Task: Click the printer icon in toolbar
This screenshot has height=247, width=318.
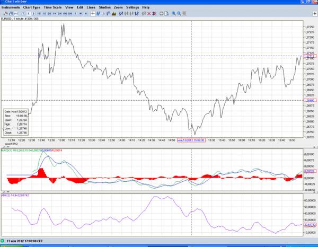Action: coord(161,13)
